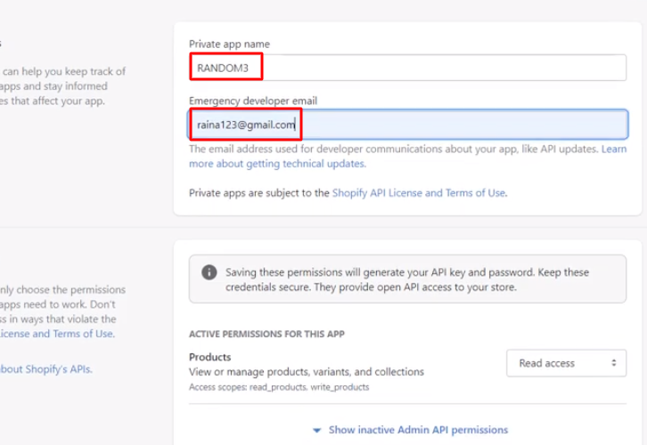Click the triangle icon beside Show inactive permissions
This screenshot has height=445, width=647.
[317, 431]
